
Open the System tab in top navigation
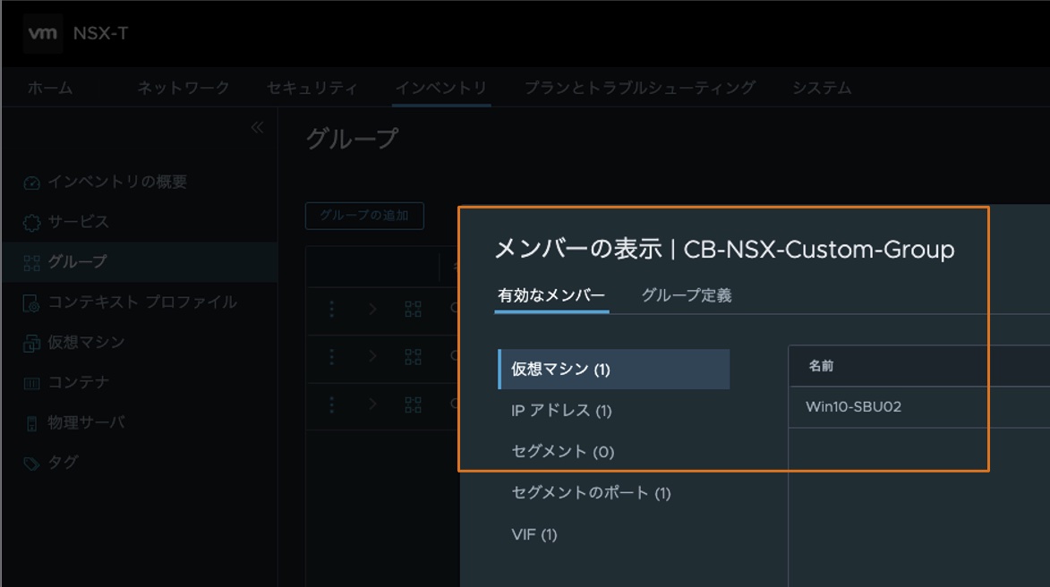(821, 88)
